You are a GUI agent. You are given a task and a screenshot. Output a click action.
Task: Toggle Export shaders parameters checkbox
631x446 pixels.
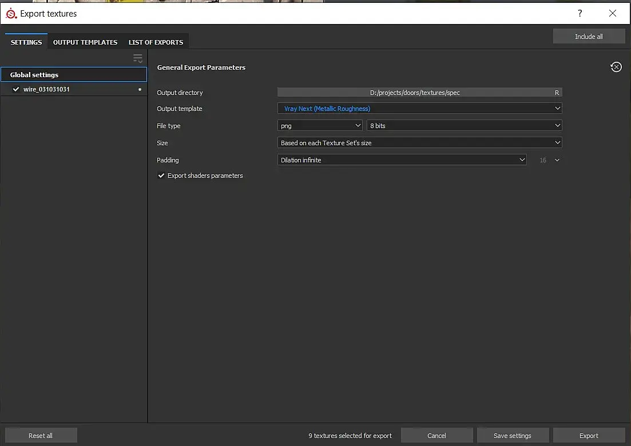click(161, 176)
